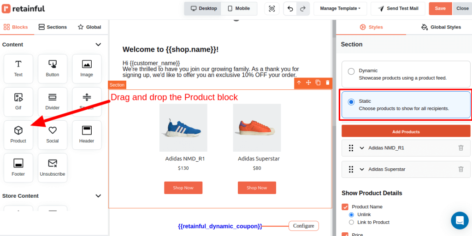Select the Button block
This screenshot has width=472, height=236.
53,69
